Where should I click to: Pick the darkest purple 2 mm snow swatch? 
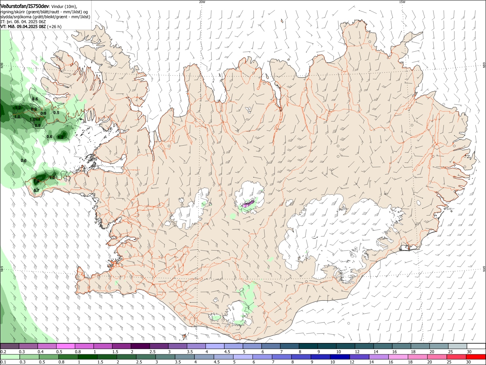140,346
